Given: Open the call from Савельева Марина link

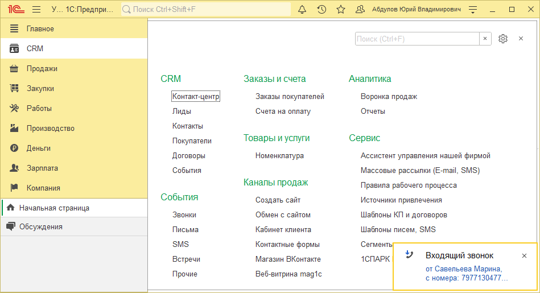Looking at the screenshot, I should click(x=467, y=274).
